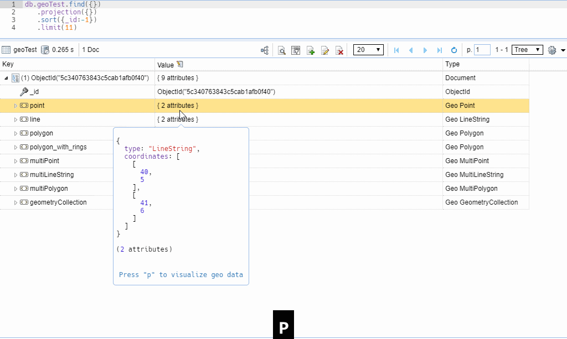The height and width of the screenshot is (339, 567).
Task: Click the page number input field
Action: 482,50
